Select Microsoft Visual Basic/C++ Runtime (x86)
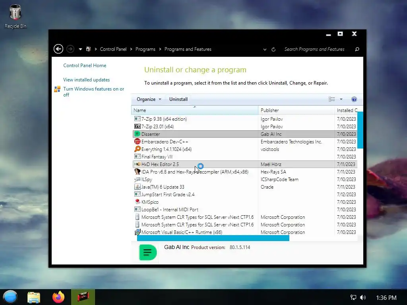 245,232
